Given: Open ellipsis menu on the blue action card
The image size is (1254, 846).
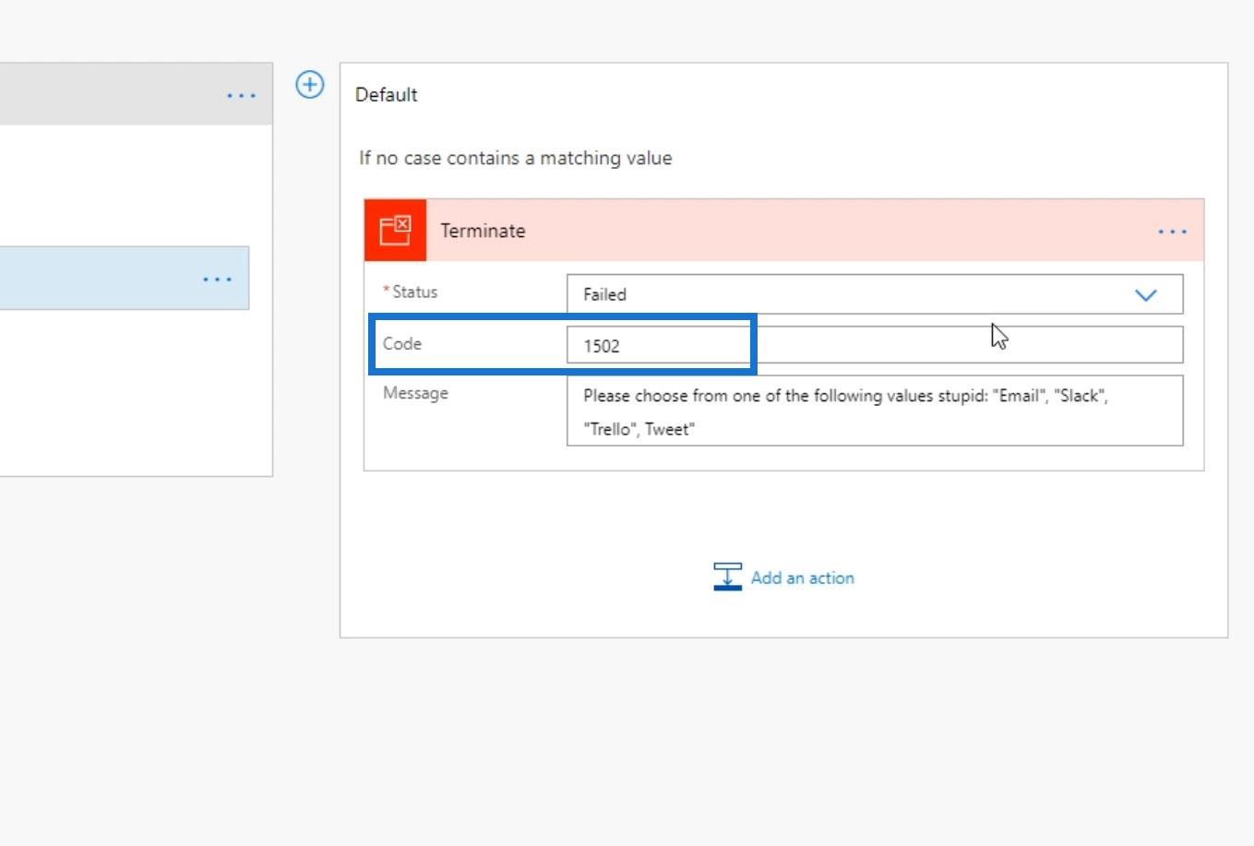Looking at the screenshot, I should [x=217, y=279].
